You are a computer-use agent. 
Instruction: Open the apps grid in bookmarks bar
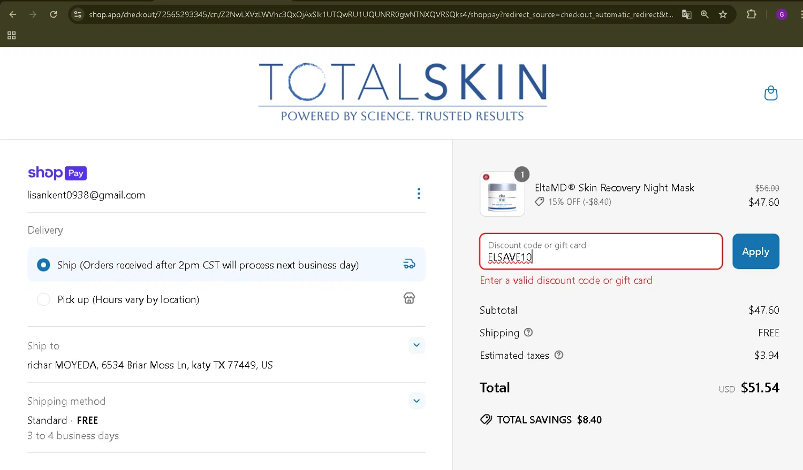click(11, 35)
